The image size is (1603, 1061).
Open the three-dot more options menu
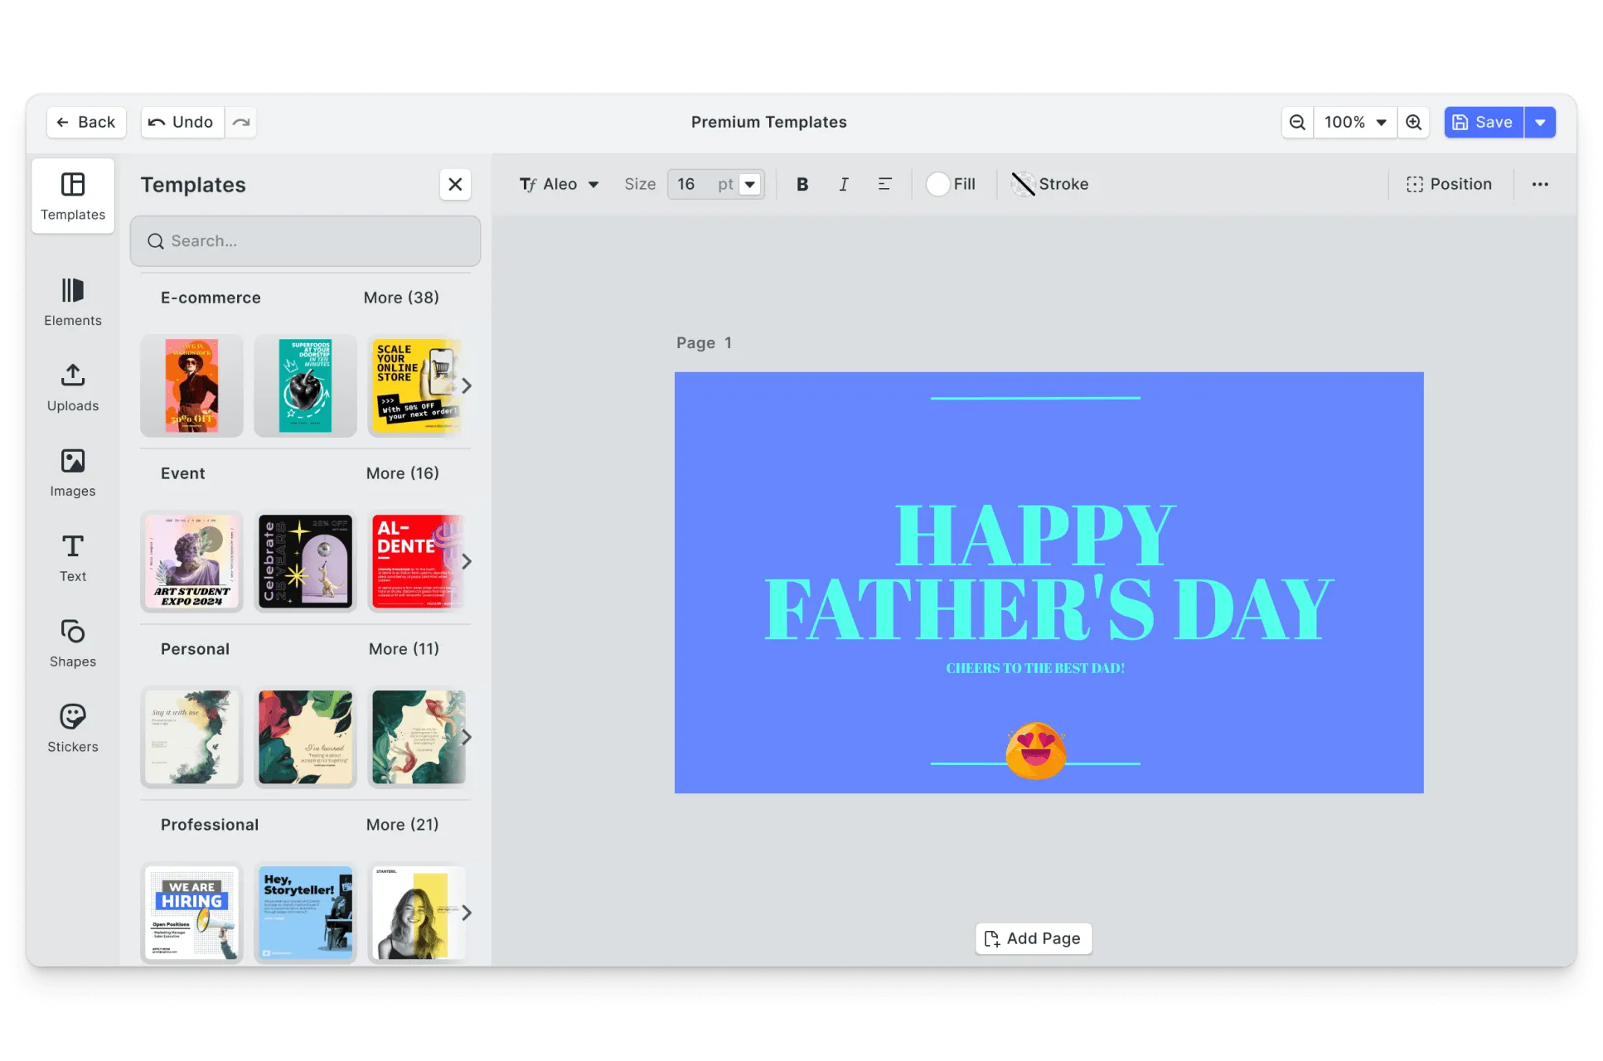pos(1540,184)
